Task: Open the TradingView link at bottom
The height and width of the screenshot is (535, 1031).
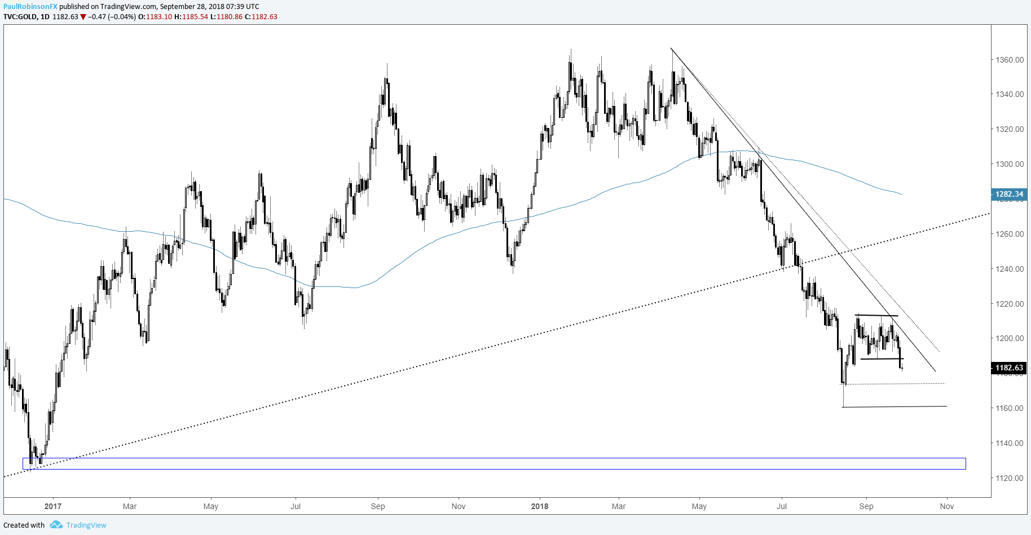Action: coord(86,525)
